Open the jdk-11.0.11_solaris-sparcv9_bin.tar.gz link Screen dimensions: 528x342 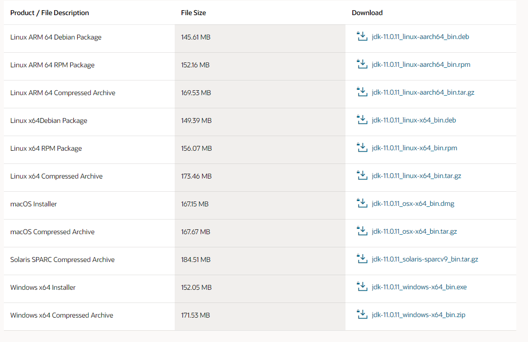425,259
